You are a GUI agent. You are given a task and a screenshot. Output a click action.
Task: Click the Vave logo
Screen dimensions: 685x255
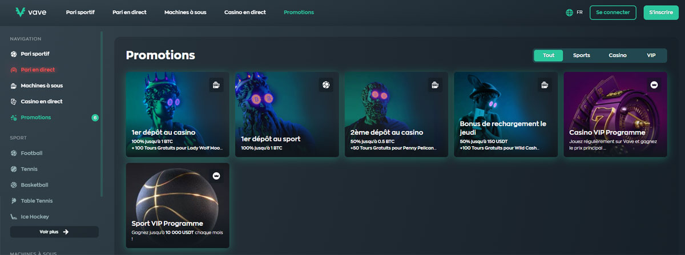31,12
